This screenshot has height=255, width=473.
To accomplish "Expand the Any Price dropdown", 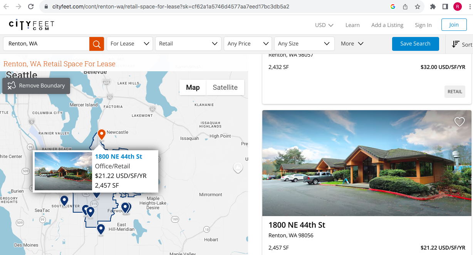I will pyautogui.click(x=248, y=44).
